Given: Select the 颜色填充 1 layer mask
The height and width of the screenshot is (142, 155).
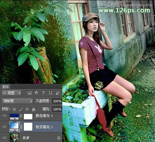Looking at the screenshot, I should click(x=28, y=116).
